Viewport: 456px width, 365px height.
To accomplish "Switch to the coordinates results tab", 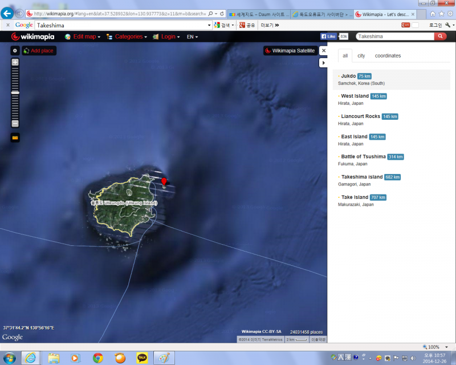I will tap(388, 56).
